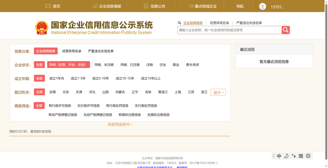Screen dimensions: 328x168
Task: Go to 信息公告 in top menu
Action: [x=154, y=6]
